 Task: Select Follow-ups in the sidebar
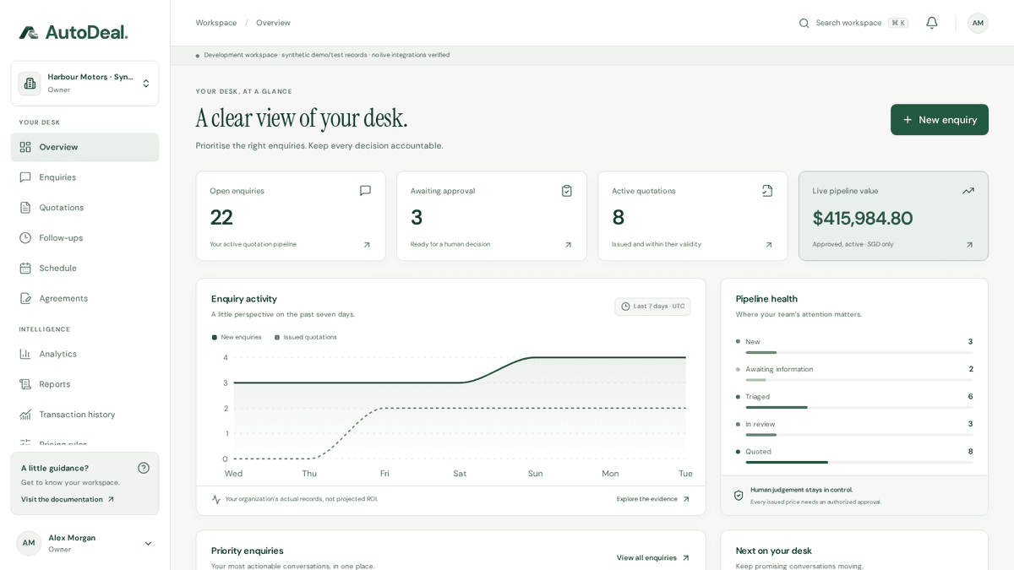coord(84,238)
